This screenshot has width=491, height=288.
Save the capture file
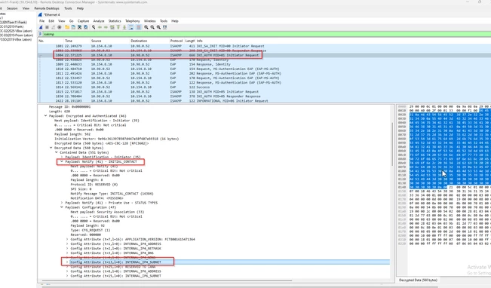click(73, 28)
